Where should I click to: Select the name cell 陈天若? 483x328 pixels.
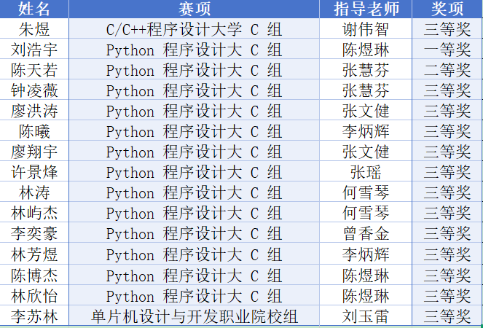pos(34,69)
